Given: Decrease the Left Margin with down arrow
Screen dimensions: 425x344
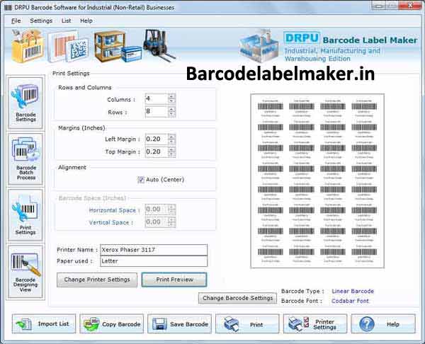Looking at the screenshot, I should coord(171,142).
